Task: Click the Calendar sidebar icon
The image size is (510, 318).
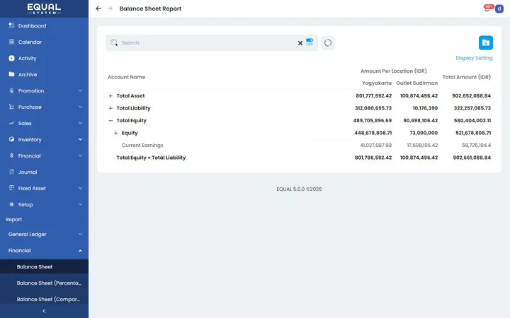Action: 12,42
